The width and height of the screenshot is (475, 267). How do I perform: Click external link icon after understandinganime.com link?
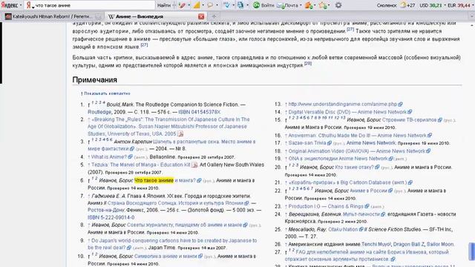coord(401,104)
